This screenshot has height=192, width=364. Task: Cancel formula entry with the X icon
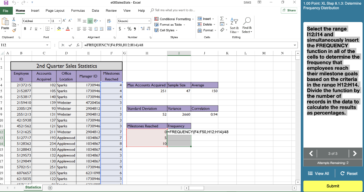tap(63, 45)
